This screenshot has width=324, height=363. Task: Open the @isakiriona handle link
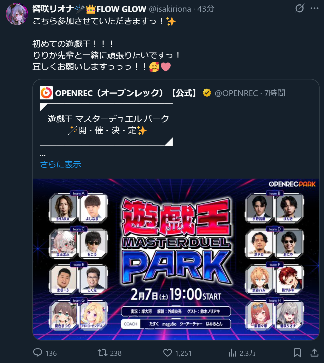coord(170,9)
